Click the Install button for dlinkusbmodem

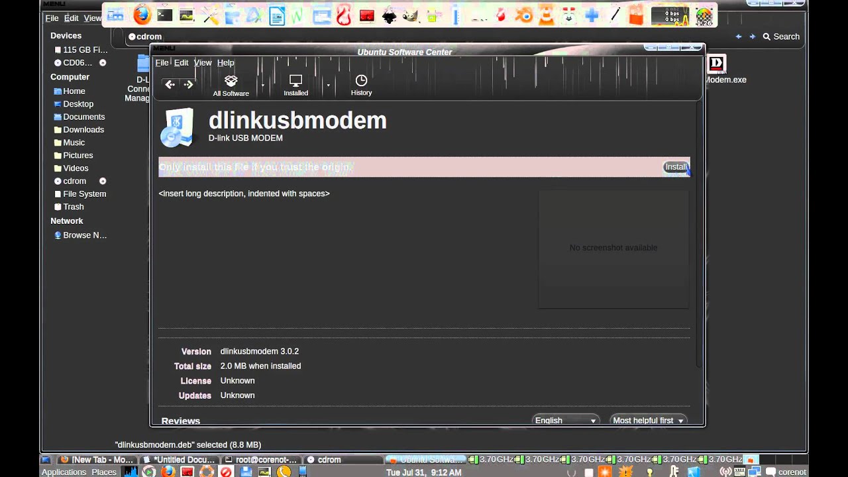[676, 167]
